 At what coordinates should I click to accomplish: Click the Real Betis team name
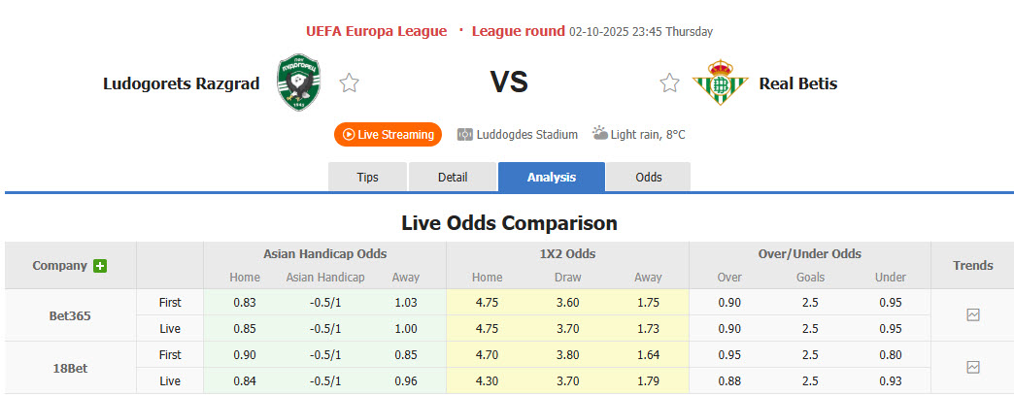click(797, 83)
